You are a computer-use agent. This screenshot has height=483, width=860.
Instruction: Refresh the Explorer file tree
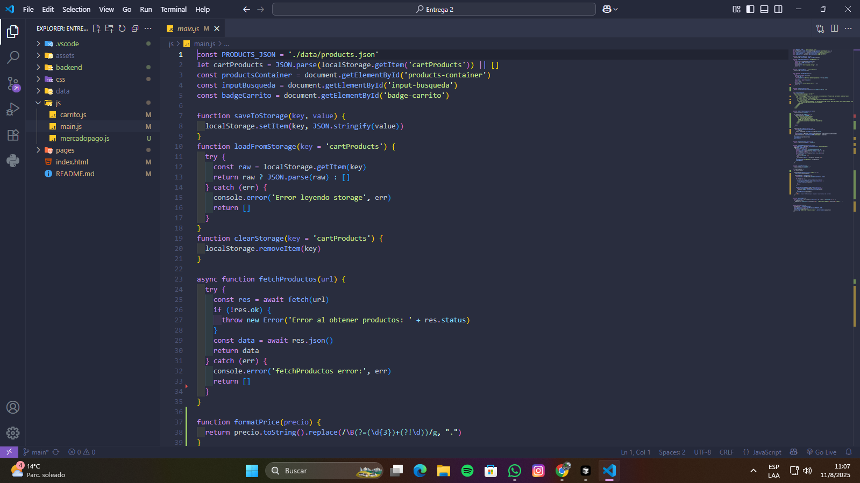tap(122, 28)
